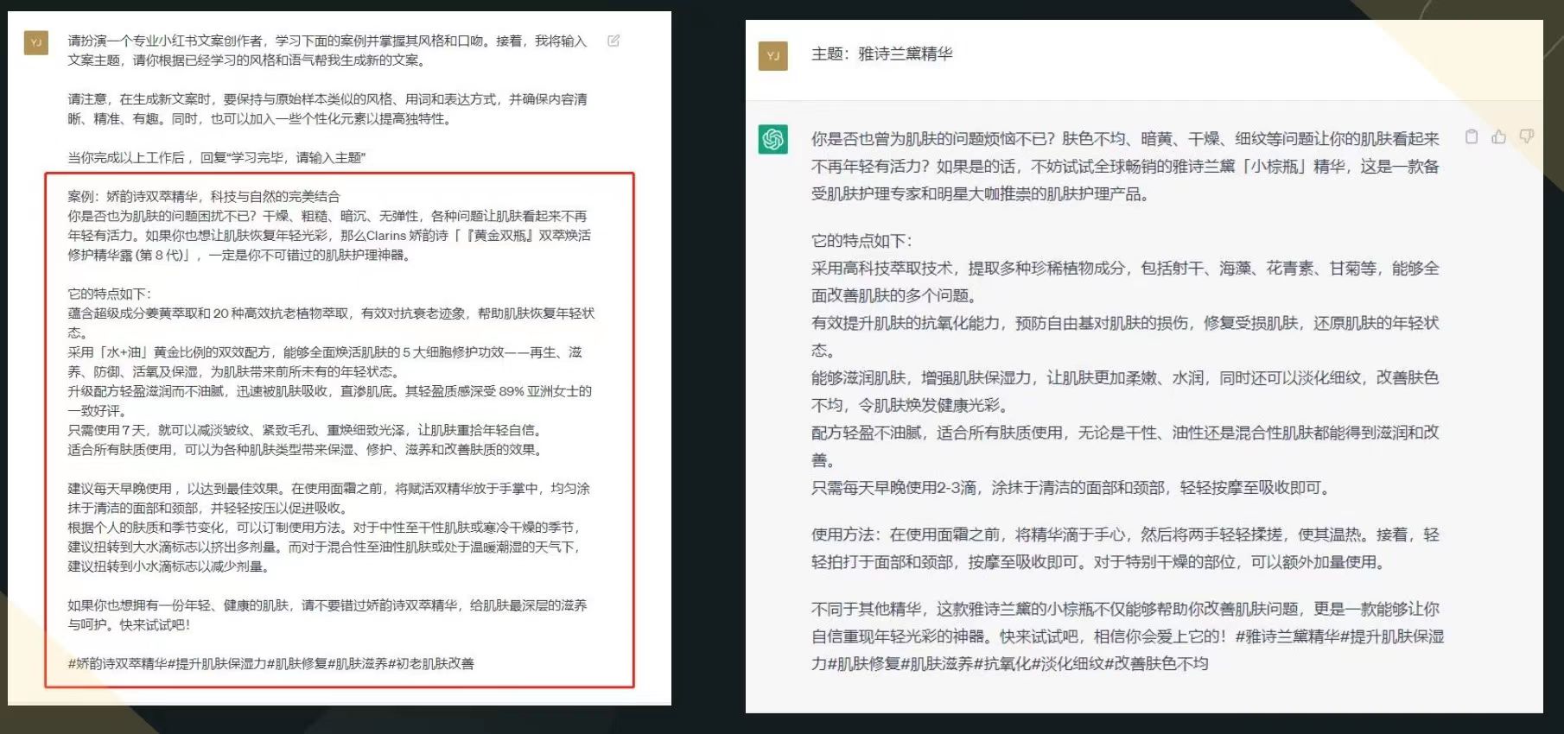1564x734 pixels.
Task: Click the "不同于其他精华" closing paragraph
Action: (x=1123, y=609)
